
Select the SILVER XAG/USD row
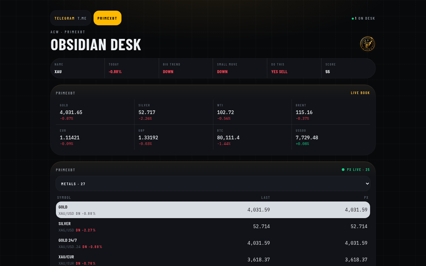pyautogui.click(x=213, y=226)
